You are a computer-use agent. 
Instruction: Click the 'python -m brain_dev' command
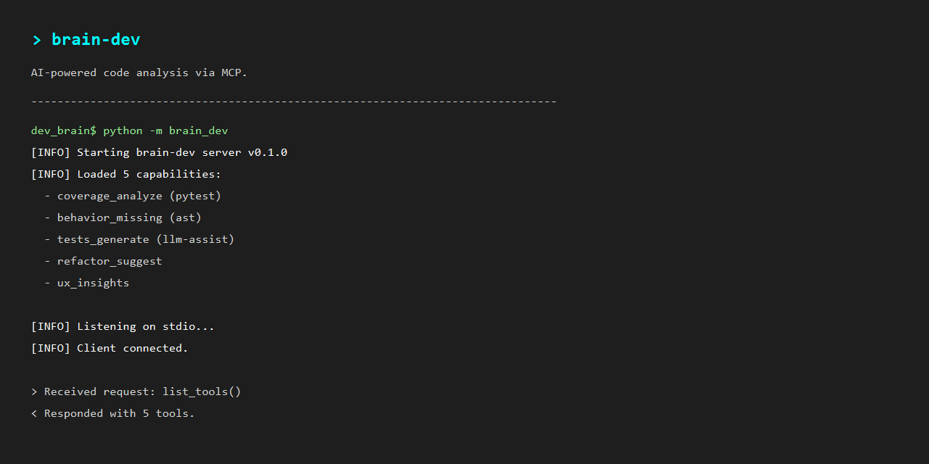coord(165,130)
